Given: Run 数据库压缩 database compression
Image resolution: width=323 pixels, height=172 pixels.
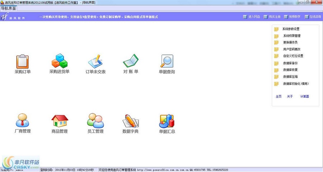Looking at the screenshot, I should [290, 77].
